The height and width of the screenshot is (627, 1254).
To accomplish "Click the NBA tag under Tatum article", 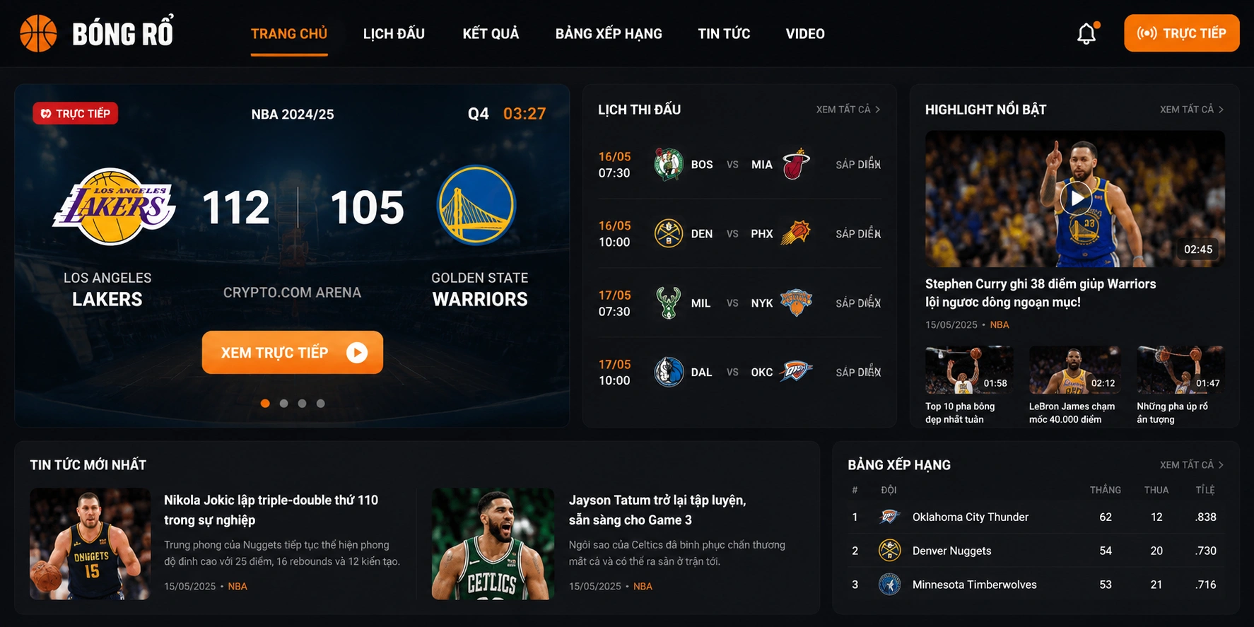I will click(x=643, y=587).
